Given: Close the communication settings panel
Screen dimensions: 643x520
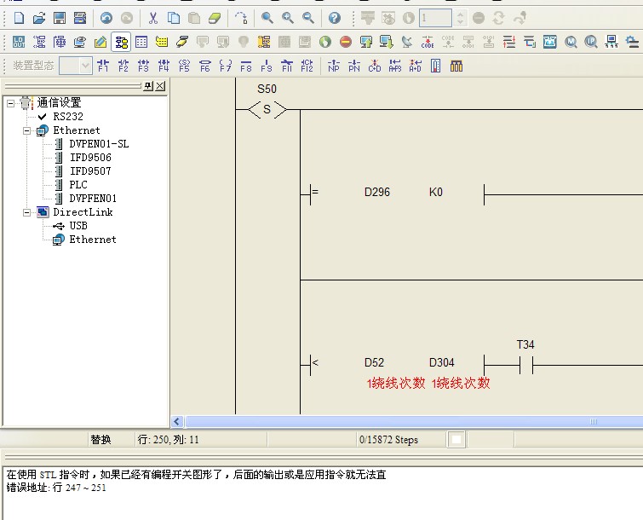Looking at the screenshot, I should 160,86.
